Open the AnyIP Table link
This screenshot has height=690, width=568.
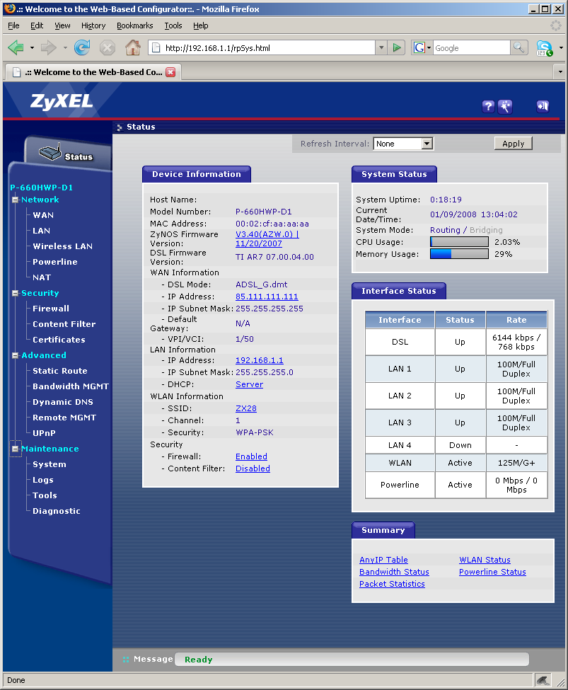tap(383, 560)
